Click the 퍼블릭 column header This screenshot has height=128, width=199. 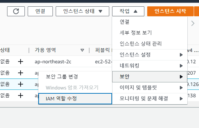pyautogui.click(x=103, y=50)
